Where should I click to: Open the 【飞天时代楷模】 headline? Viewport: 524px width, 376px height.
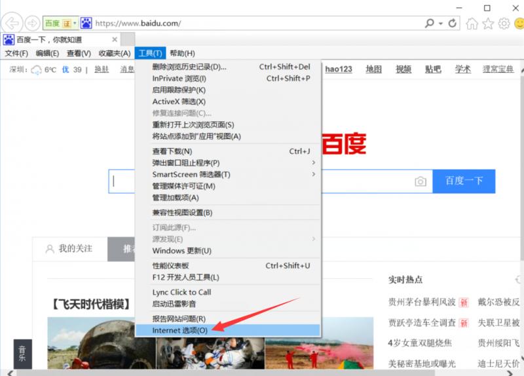(91, 305)
